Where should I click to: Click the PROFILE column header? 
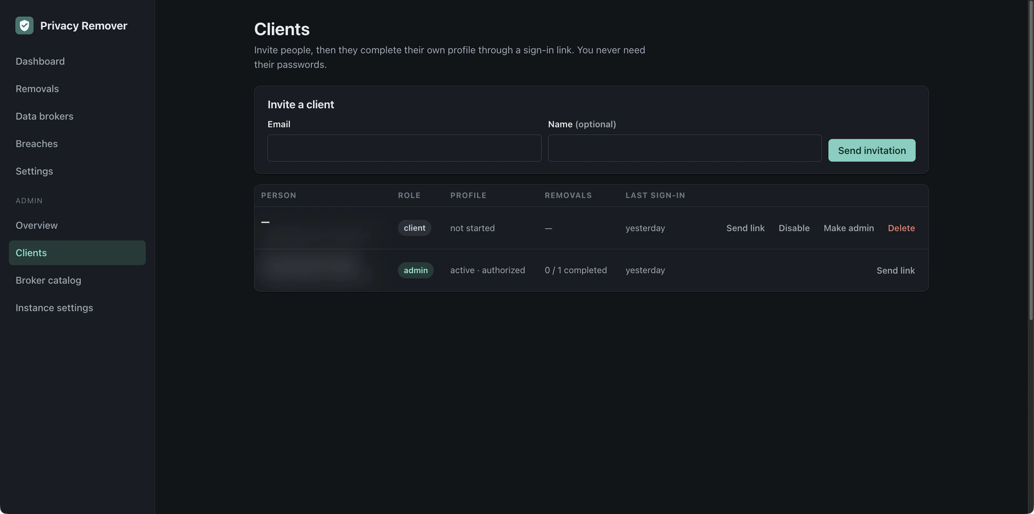[468, 195]
